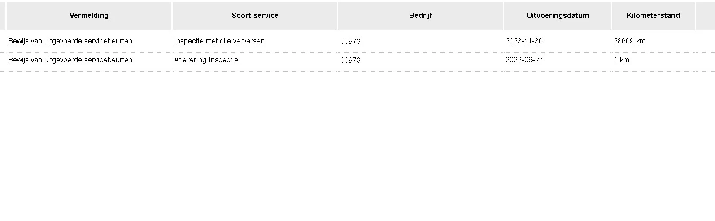Sort by the Kilometerstand column header
Image resolution: width=715 pixels, height=221 pixels.
653,16
